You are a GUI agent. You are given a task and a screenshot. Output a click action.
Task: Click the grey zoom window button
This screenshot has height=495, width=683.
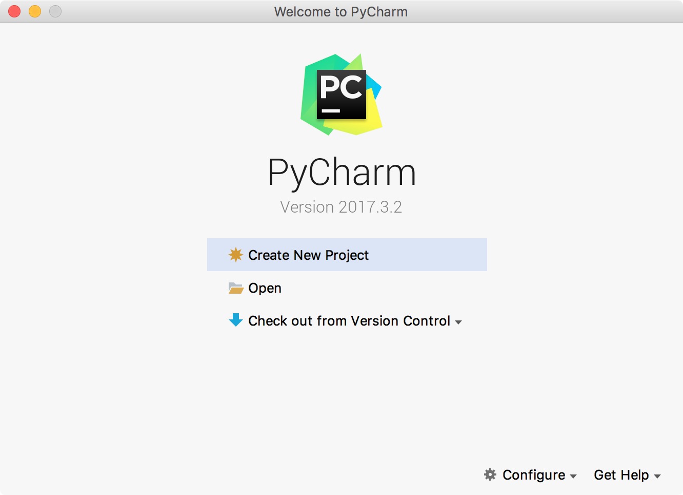point(54,11)
